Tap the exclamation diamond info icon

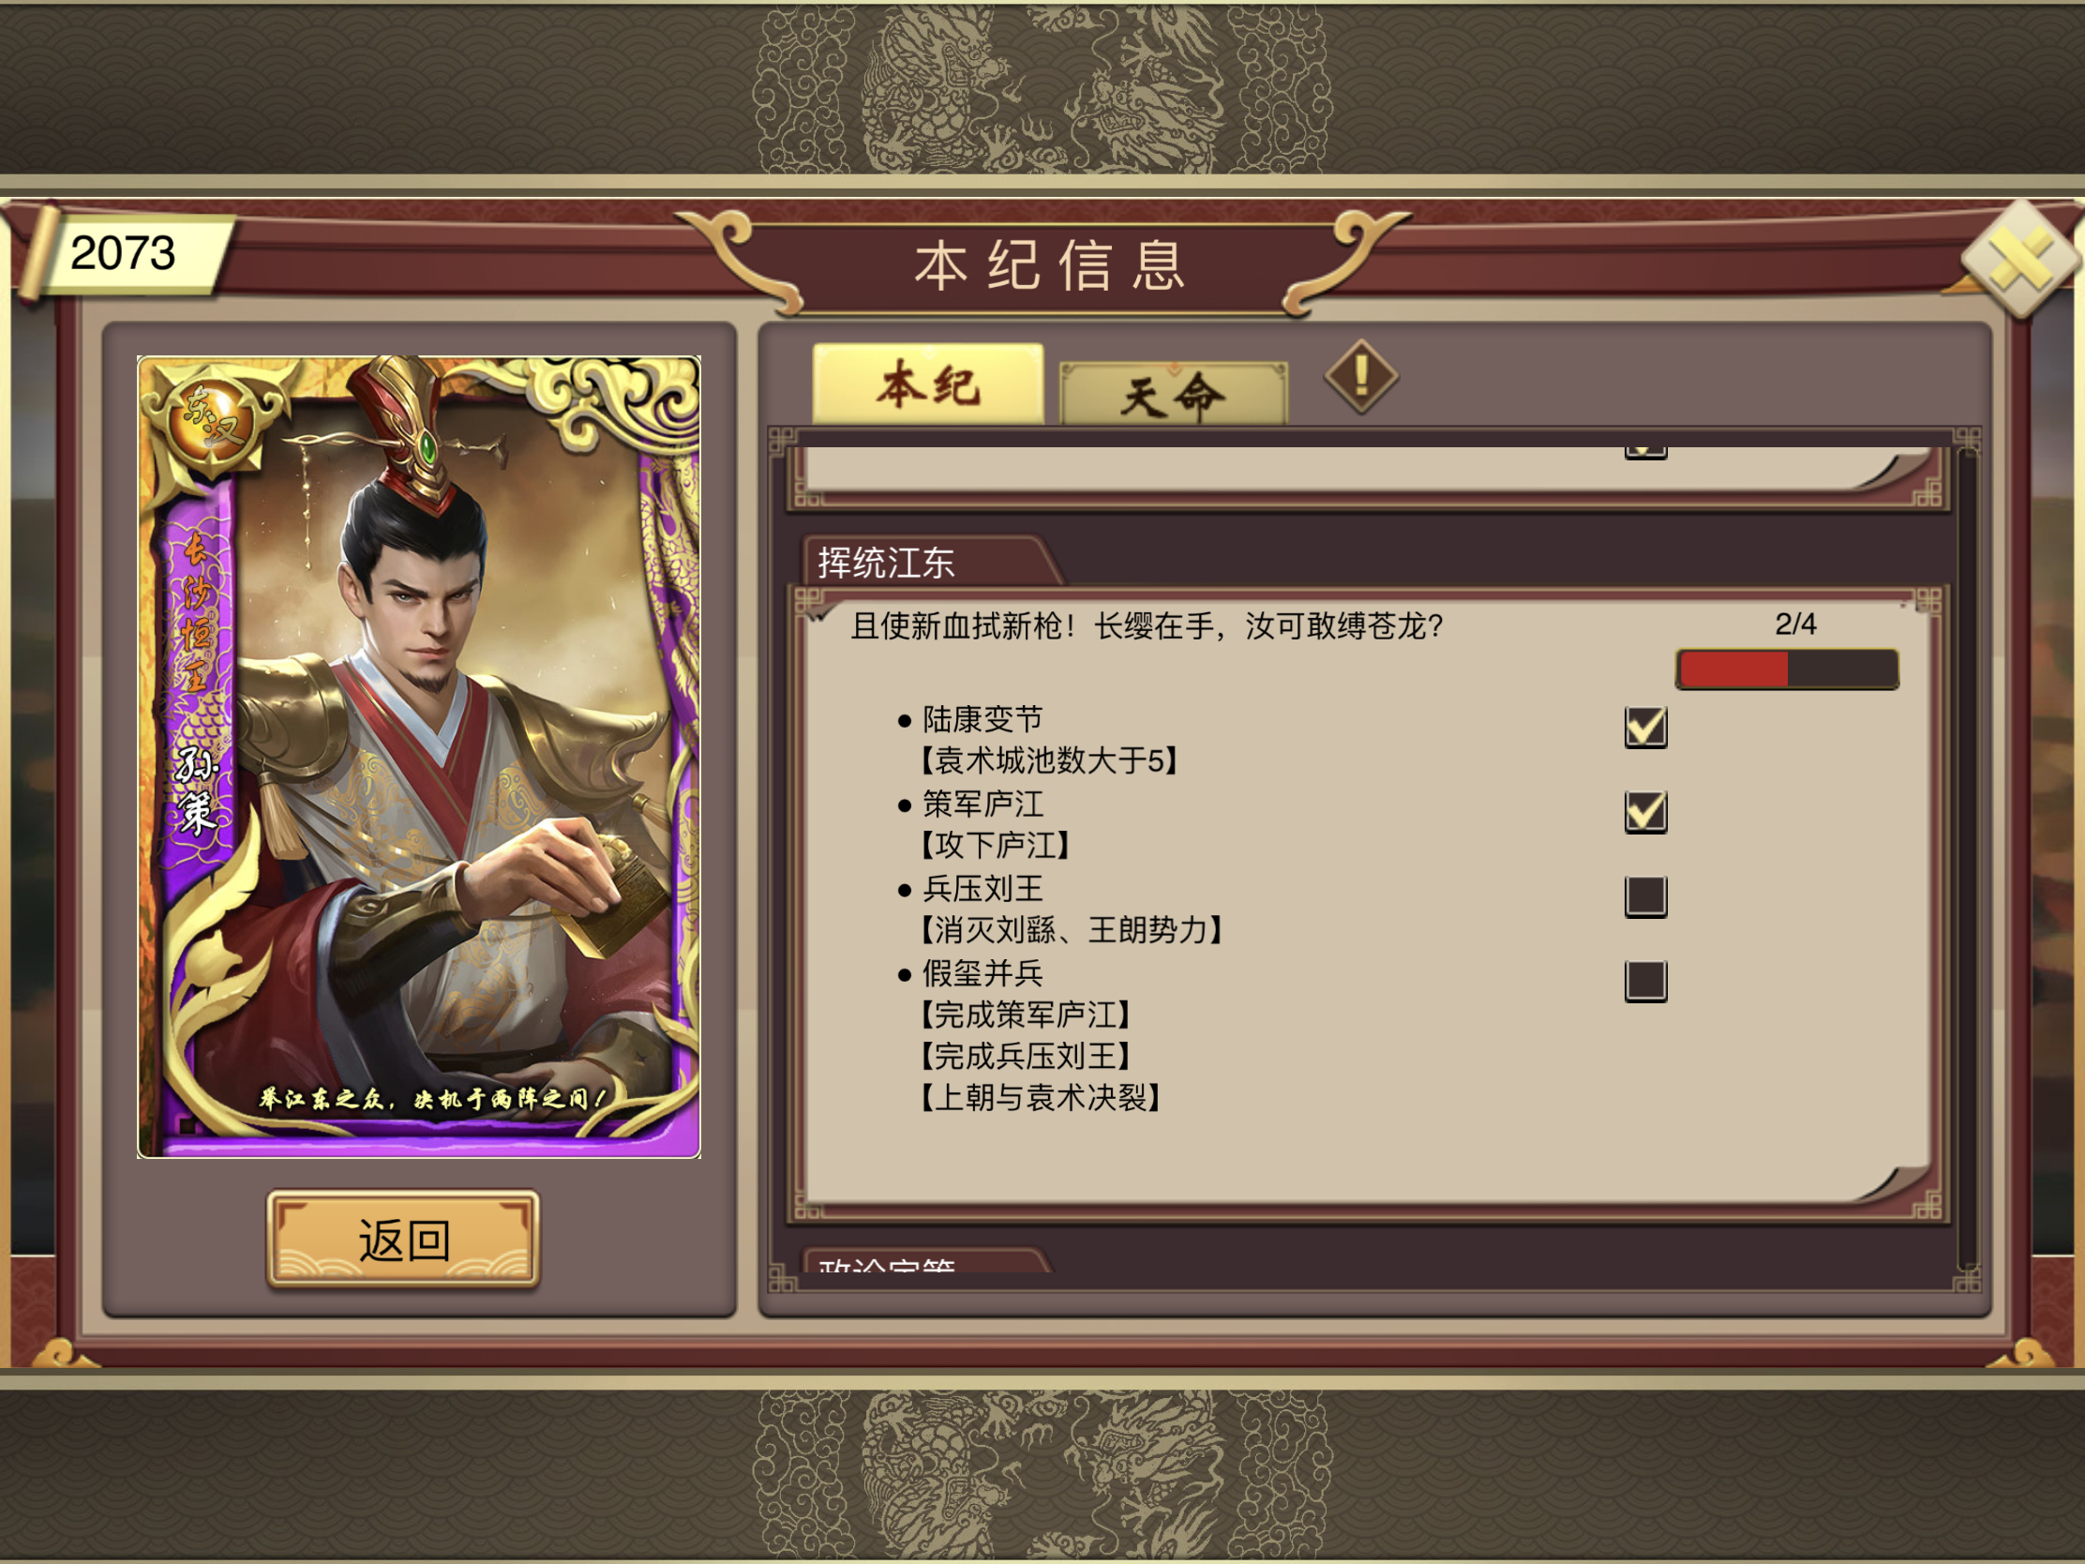[x=1361, y=376]
